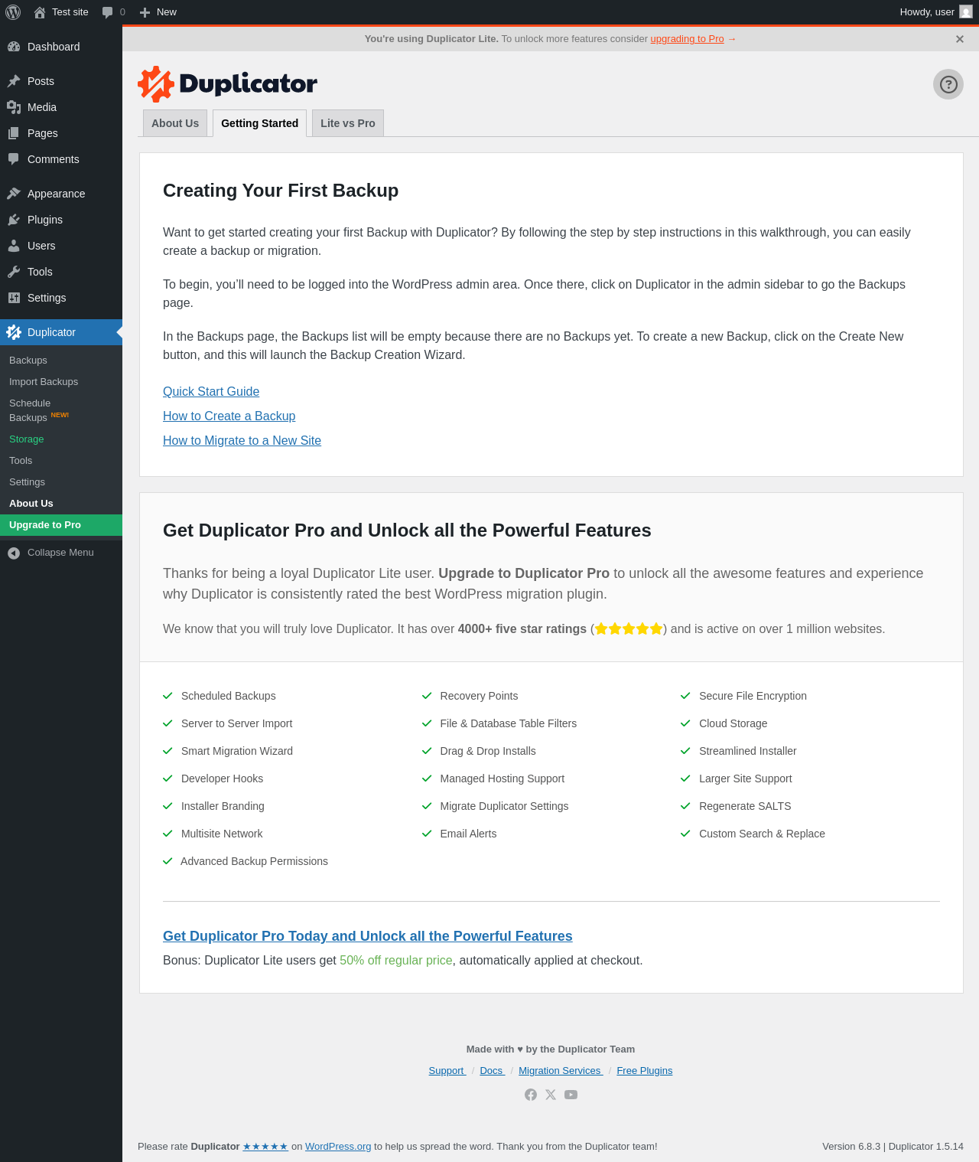Click How to Migrate to a New Site
This screenshot has width=979, height=1162.
(x=242, y=440)
